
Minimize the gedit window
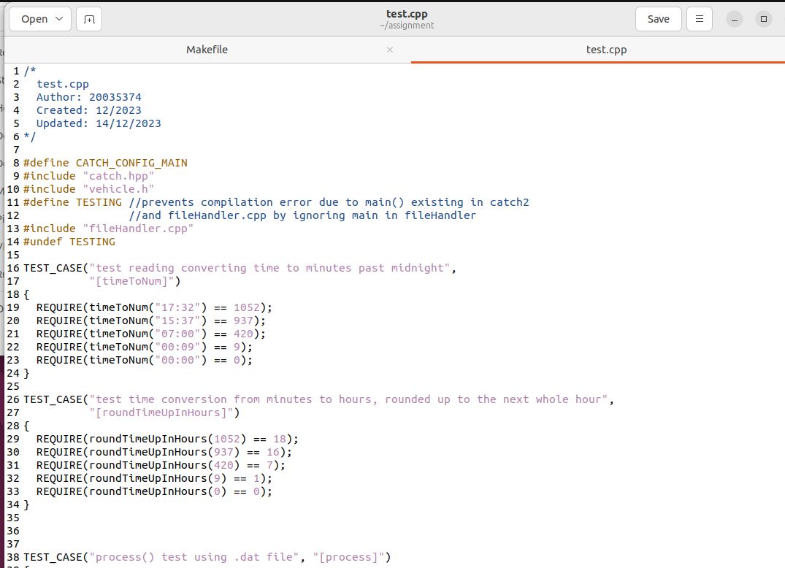735,19
